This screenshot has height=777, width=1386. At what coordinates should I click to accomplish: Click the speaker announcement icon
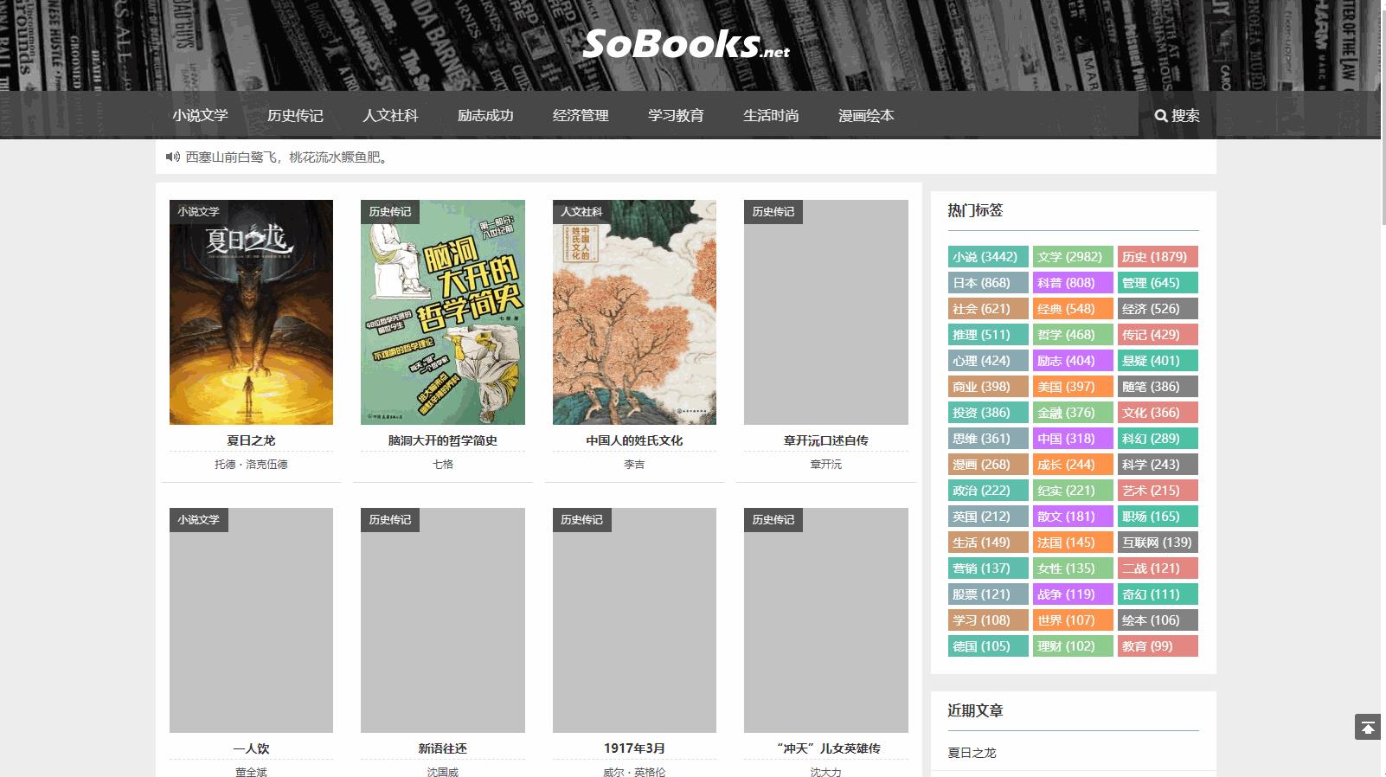[x=171, y=157]
